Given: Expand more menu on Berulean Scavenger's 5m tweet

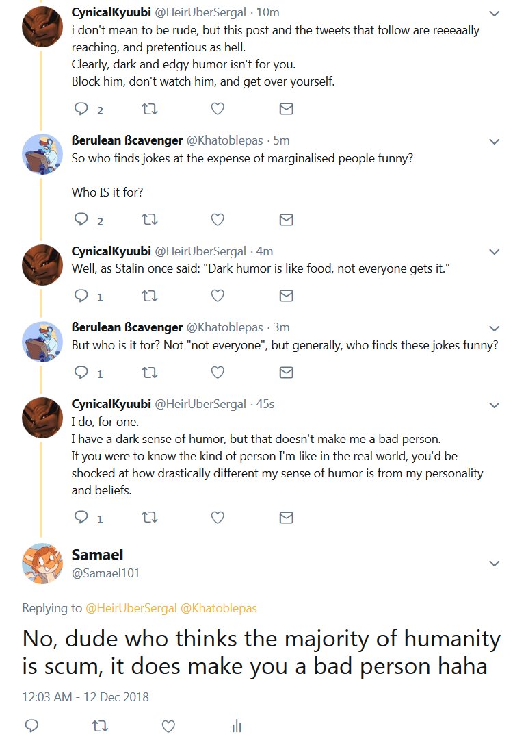Looking at the screenshot, I should coord(494,142).
